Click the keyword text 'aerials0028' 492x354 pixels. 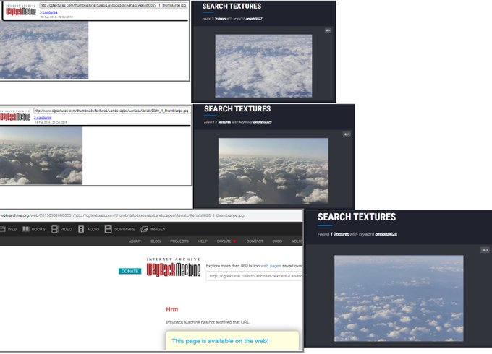(x=386, y=234)
